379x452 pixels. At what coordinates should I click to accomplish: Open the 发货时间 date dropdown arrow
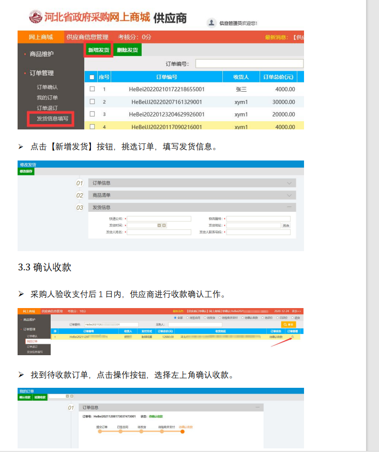point(159,225)
